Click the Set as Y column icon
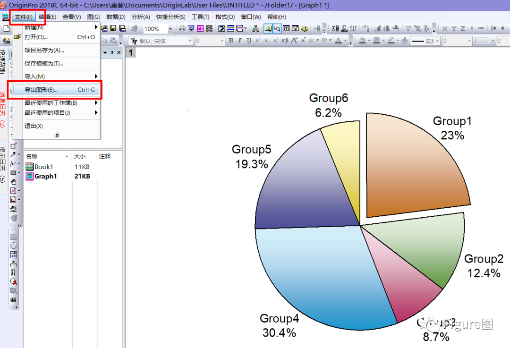The image size is (510, 348). [x=454, y=29]
